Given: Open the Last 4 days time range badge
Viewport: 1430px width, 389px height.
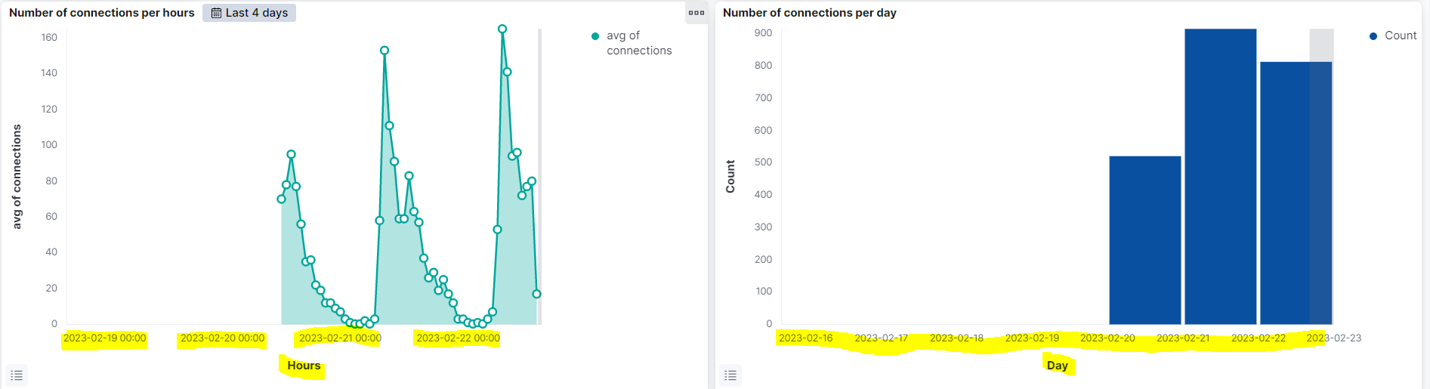Looking at the screenshot, I should [x=249, y=13].
